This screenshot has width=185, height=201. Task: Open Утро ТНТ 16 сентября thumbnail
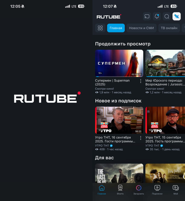[x=119, y=120]
